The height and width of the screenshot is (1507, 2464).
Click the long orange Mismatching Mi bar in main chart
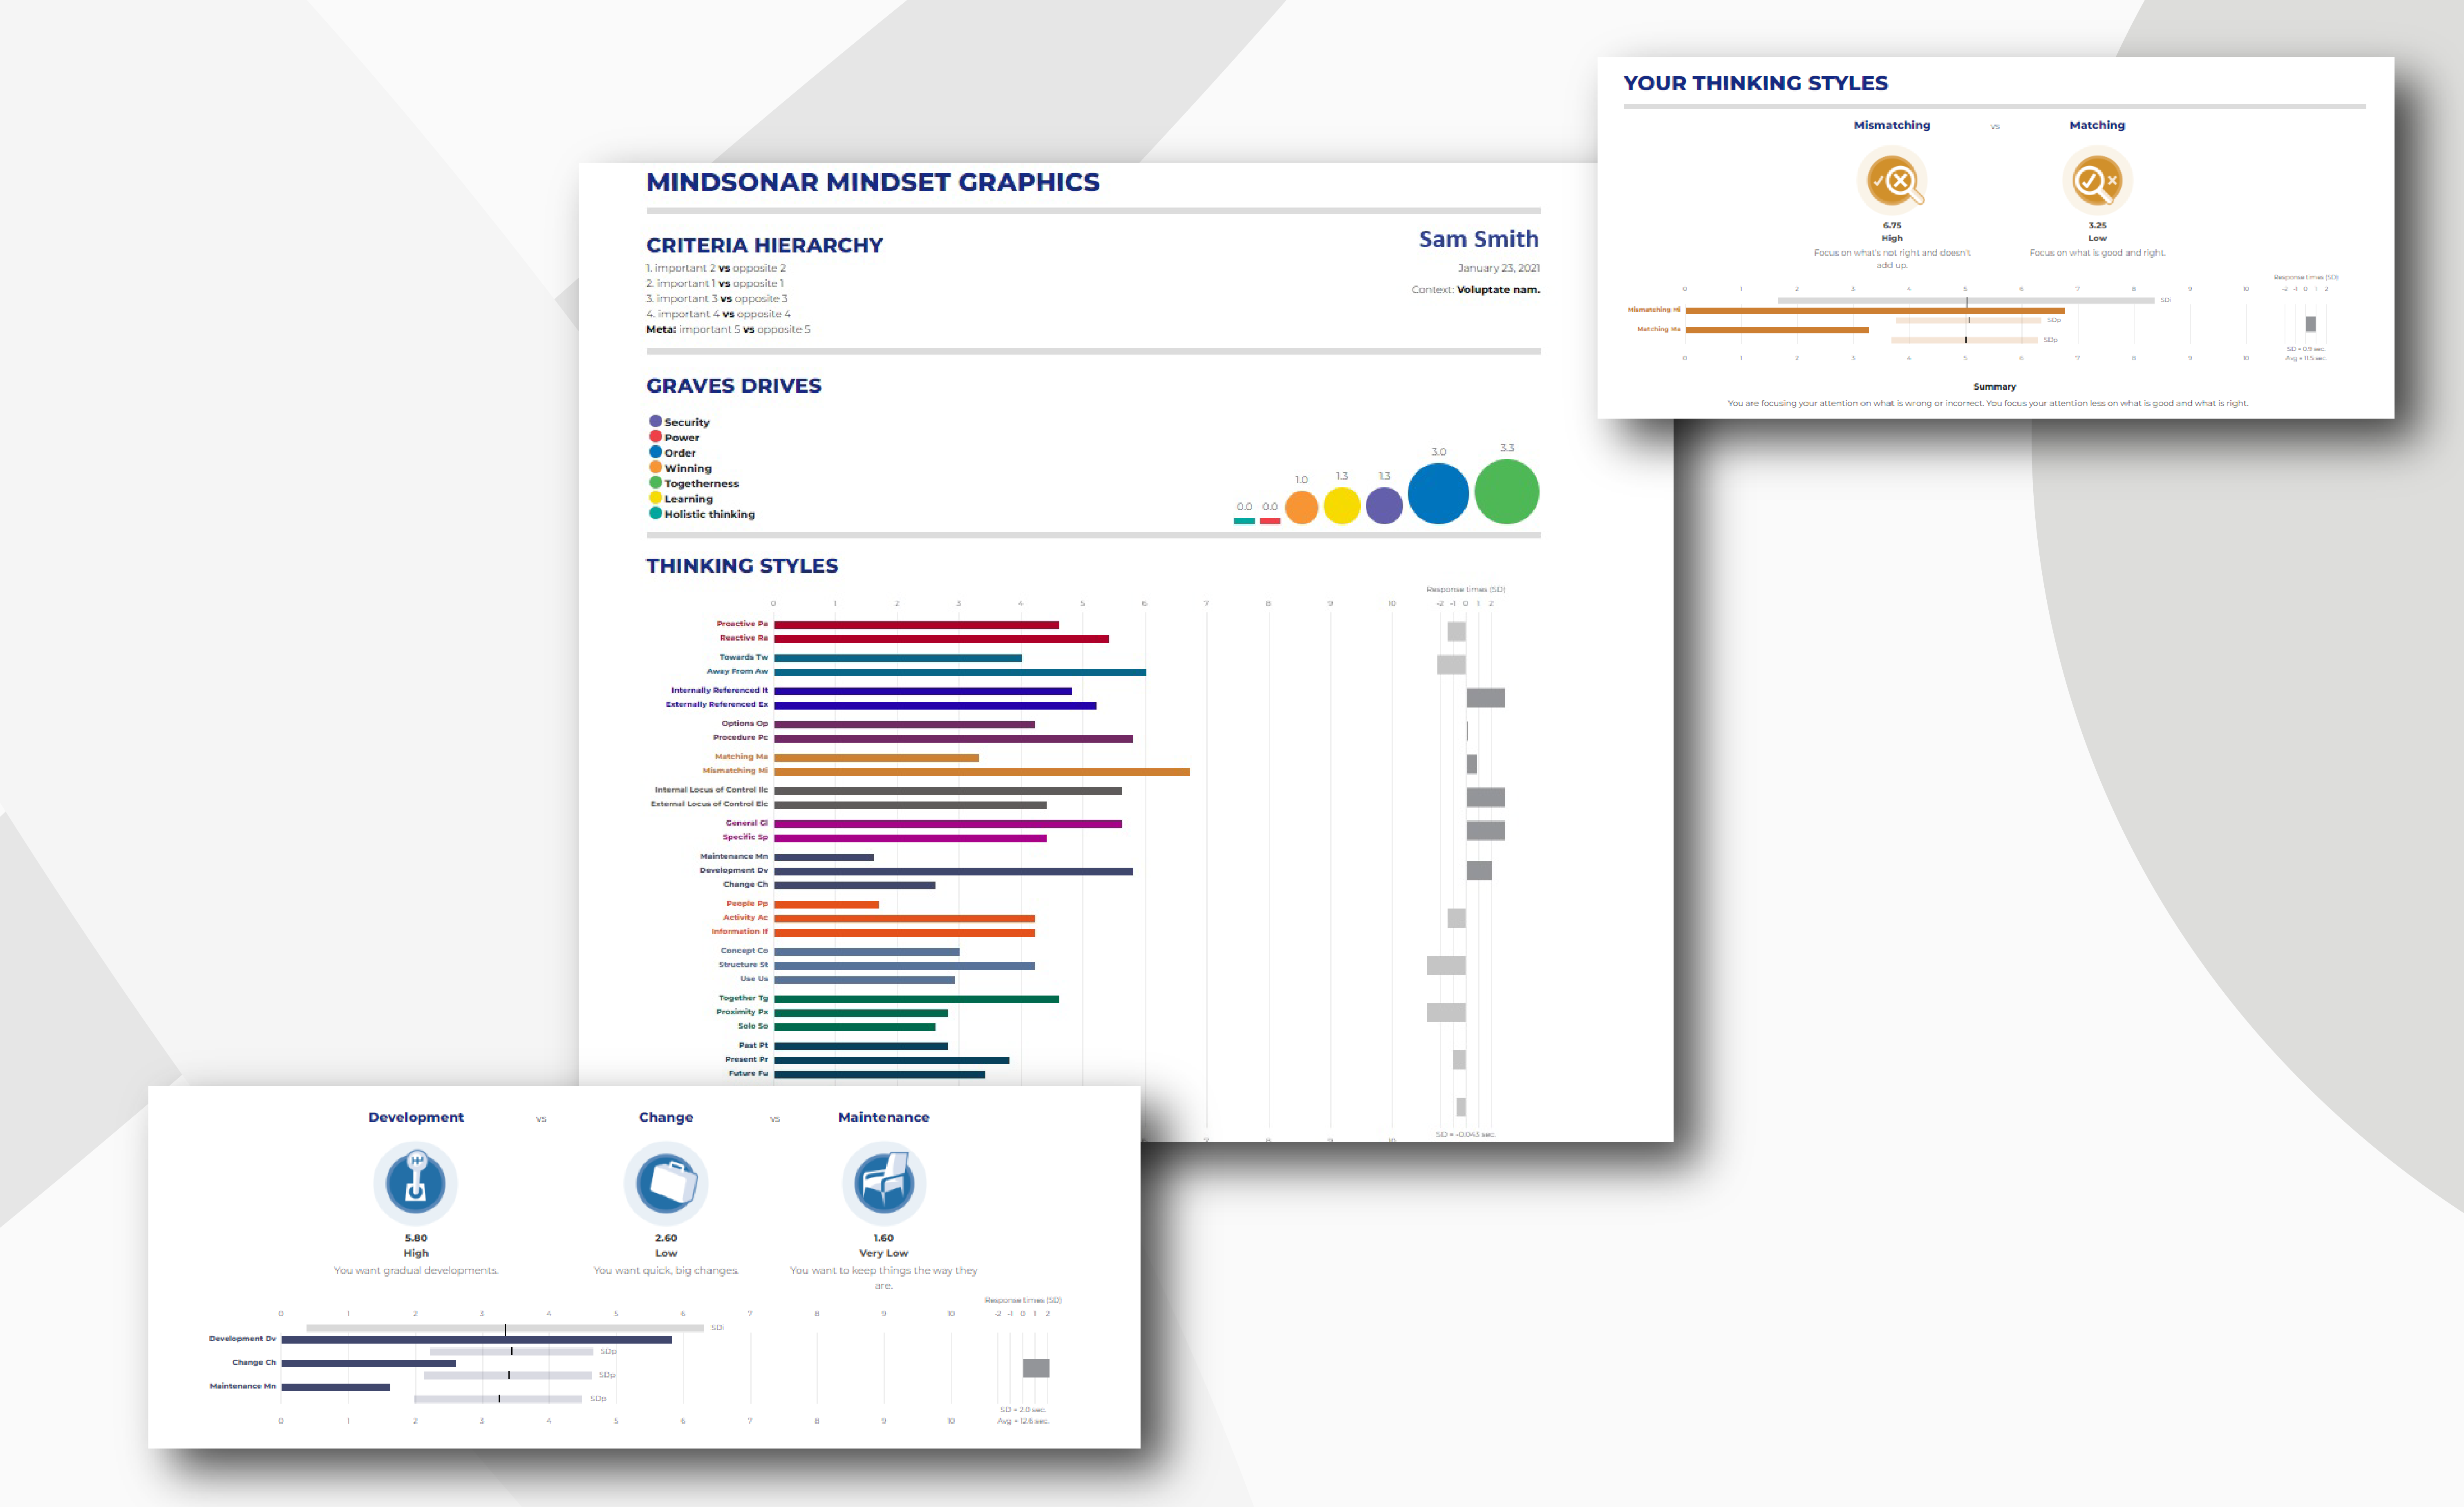[x=982, y=772]
